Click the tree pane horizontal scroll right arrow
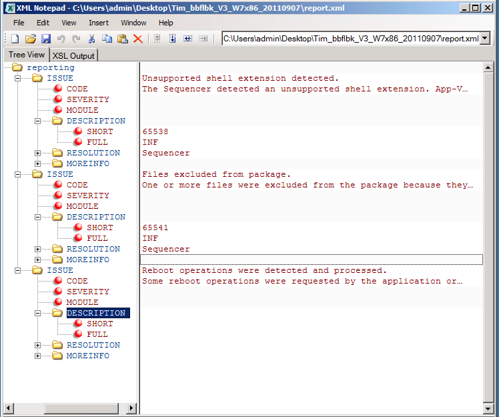The height and width of the screenshot is (417, 499). pos(131,408)
